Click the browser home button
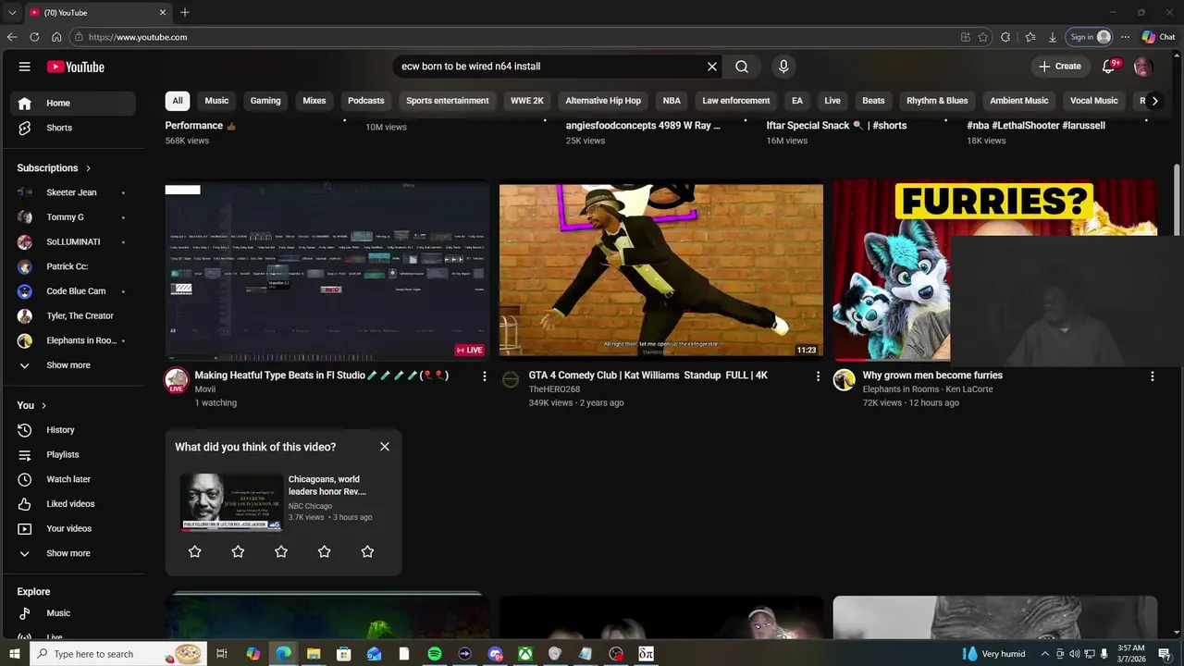The height and width of the screenshot is (666, 1184). coord(56,37)
